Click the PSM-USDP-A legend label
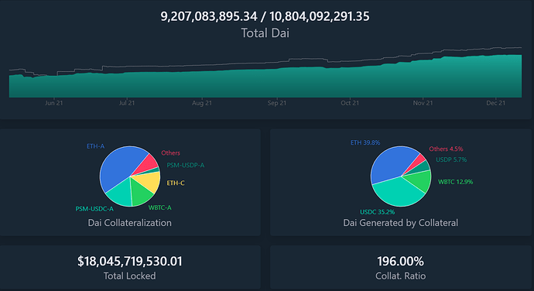This screenshot has height=291, width=534. 186,166
